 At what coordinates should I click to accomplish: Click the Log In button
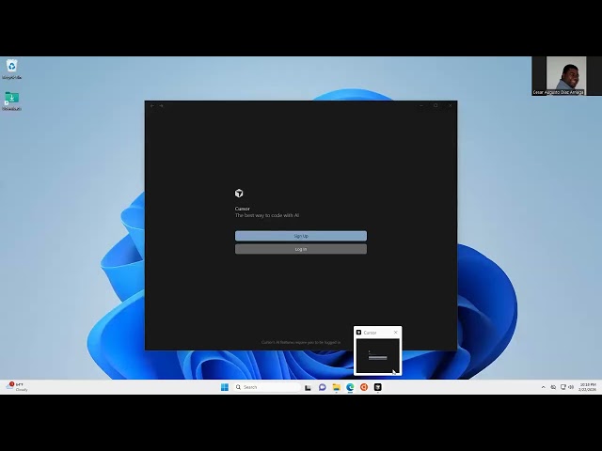[x=301, y=249]
